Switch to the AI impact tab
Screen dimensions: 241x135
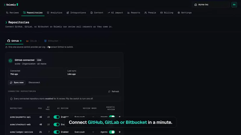pos(115,13)
